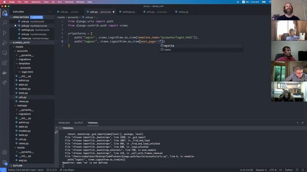The width and height of the screenshot is (307, 172).
Task: Collapse the TERMINAL section header
Action: 68,128
